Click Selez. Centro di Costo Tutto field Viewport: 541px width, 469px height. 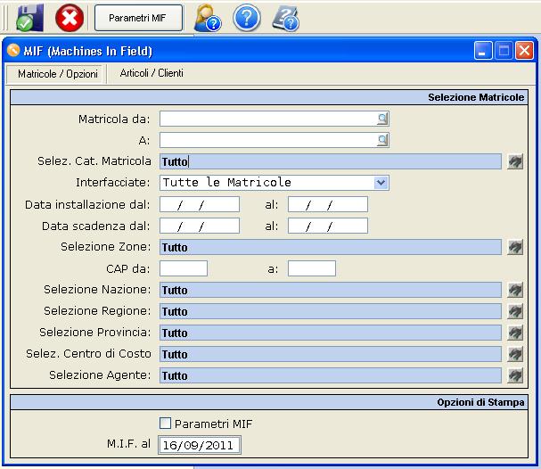click(330, 354)
